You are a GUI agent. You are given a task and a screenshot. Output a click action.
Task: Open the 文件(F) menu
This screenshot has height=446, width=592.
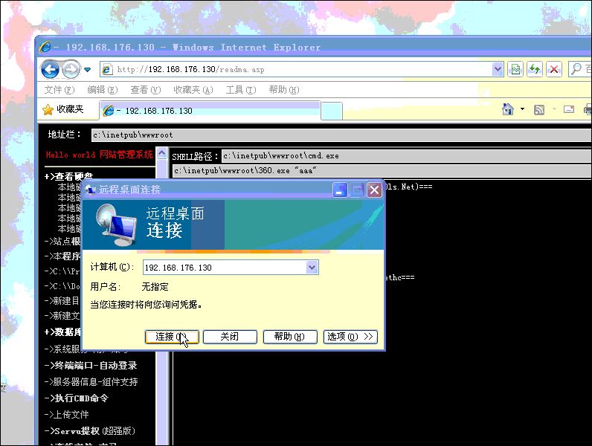click(59, 90)
